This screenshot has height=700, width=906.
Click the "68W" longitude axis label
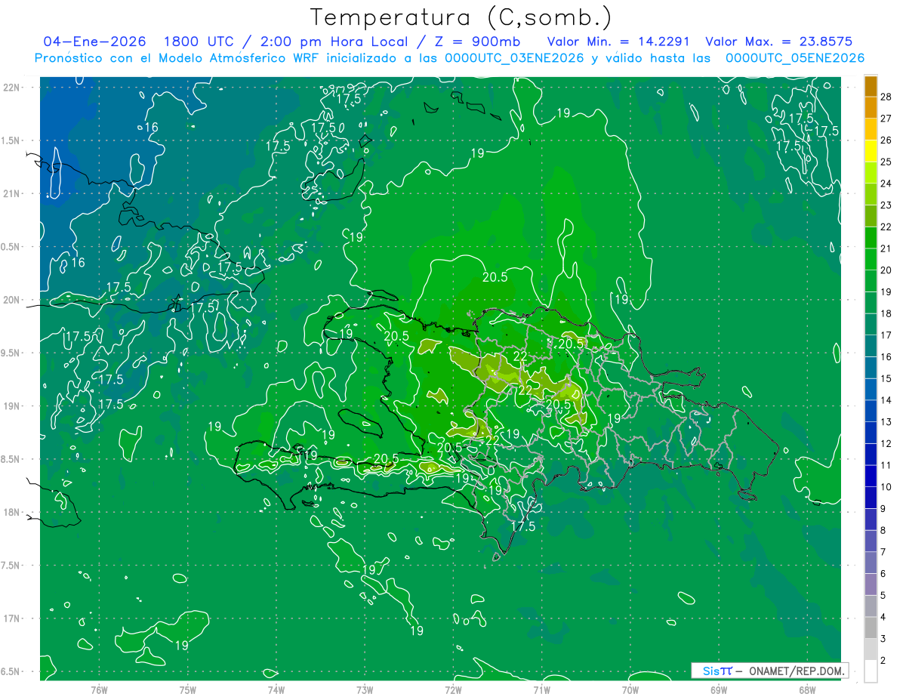coord(807,689)
